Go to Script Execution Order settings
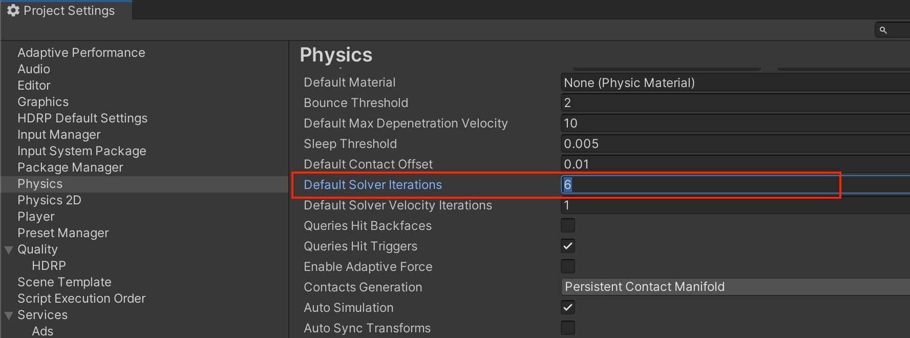The width and height of the screenshot is (910, 338). [81, 299]
